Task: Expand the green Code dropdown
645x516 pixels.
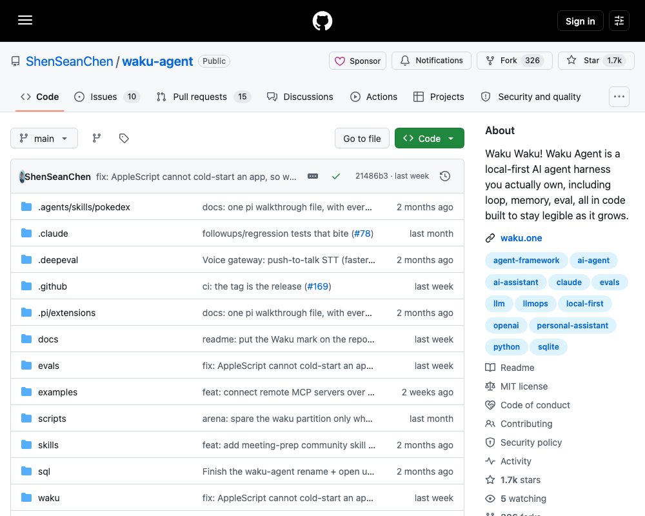Action: [x=429, y=139]
